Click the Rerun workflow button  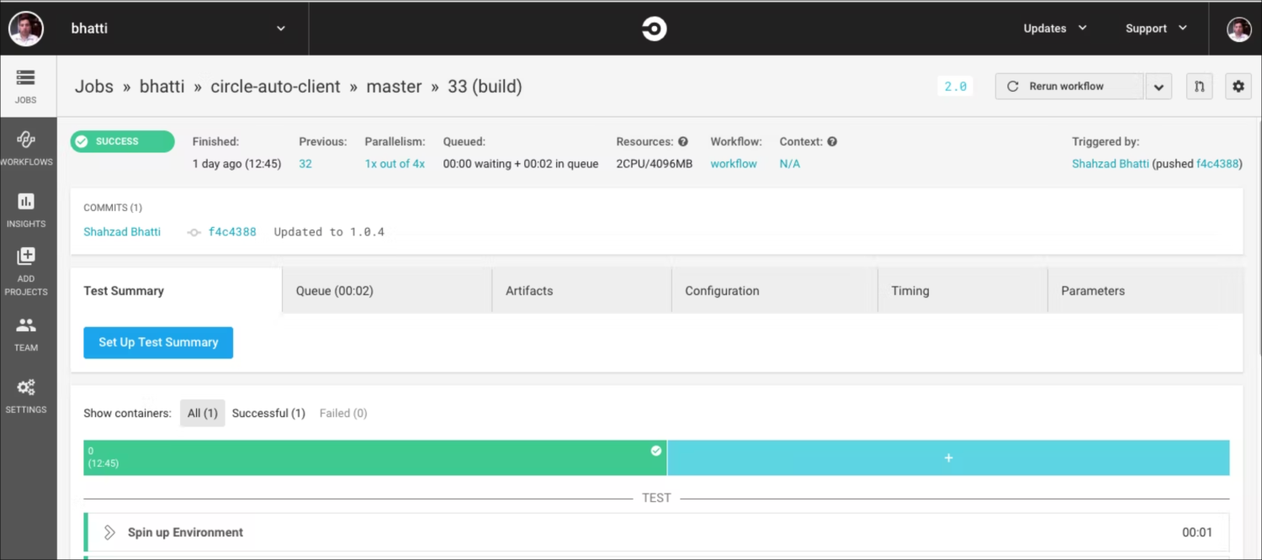(1068, 87)
